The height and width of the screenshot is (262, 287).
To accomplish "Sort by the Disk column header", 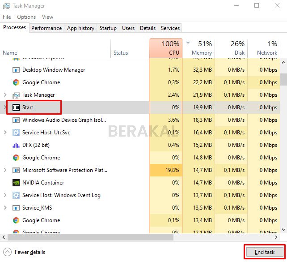I will tap(231, 48).
